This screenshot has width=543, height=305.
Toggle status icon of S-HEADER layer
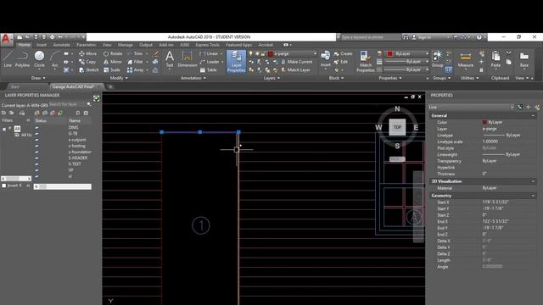point(36,158)
